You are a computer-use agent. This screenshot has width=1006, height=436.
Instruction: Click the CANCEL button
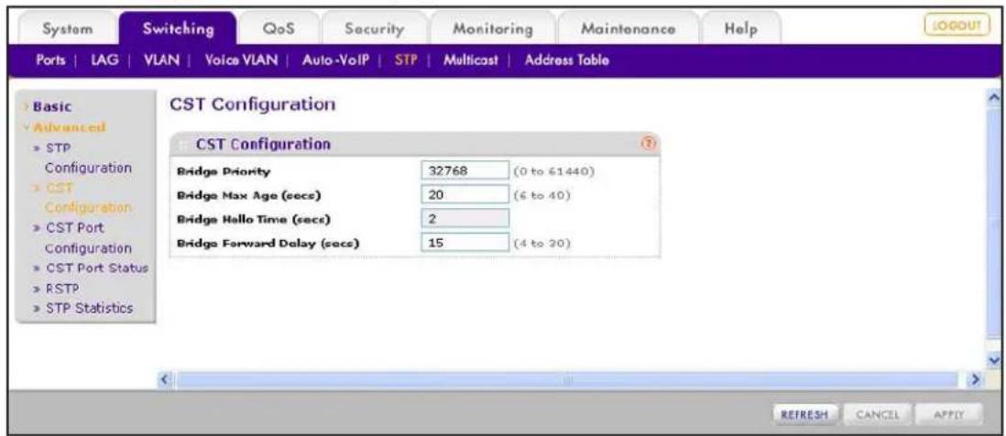pyautogui.click(x=876, y=414)
